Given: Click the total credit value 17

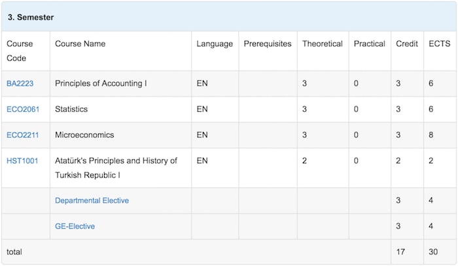Looking at the screenshot, I should pyautogui.click(x=400, y=252).
